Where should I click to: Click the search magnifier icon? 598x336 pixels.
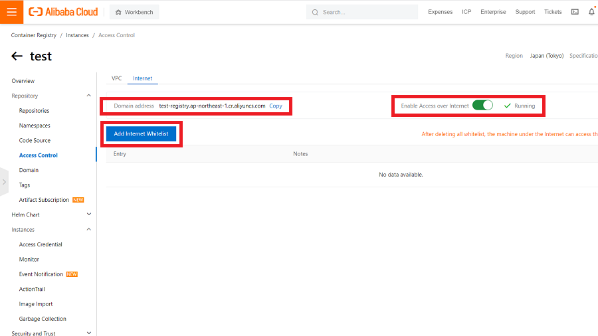(315, 12)
